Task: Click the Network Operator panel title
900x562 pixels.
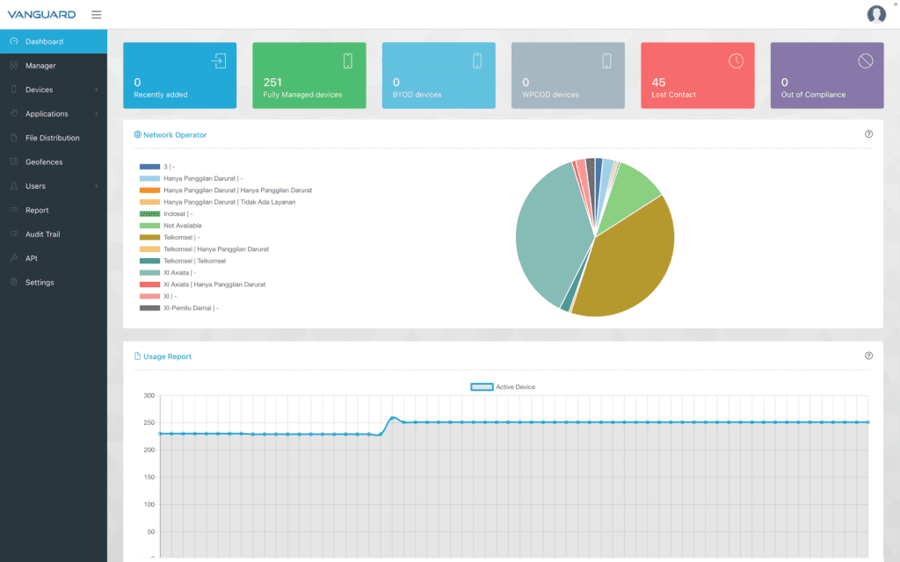Action: [175, 134]
